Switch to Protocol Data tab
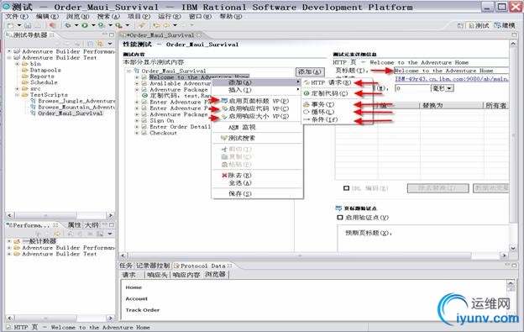This screenshot has height=332, width=524. [x=202, y=266]
